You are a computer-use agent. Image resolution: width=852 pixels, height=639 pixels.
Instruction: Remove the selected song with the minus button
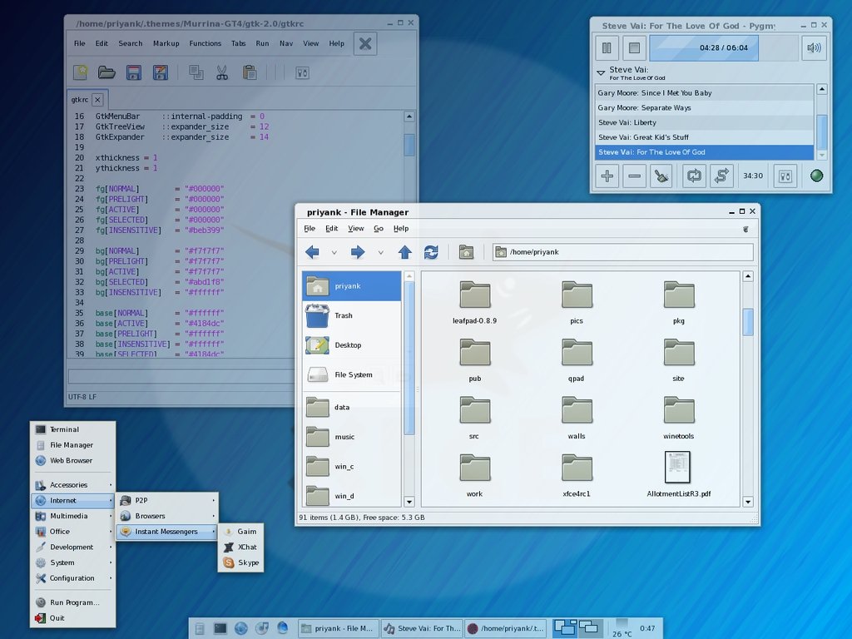pos(634,176)
